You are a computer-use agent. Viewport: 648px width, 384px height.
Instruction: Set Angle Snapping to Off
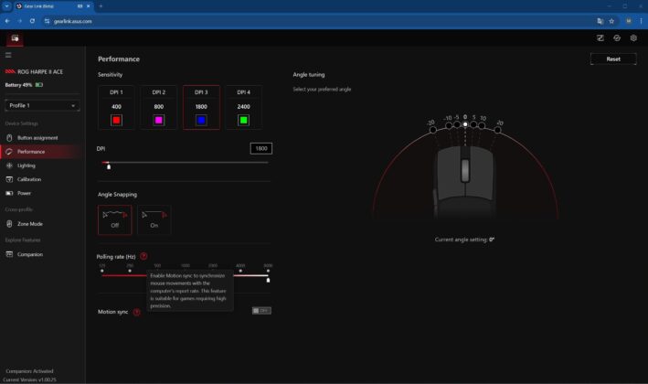point(115,220)
